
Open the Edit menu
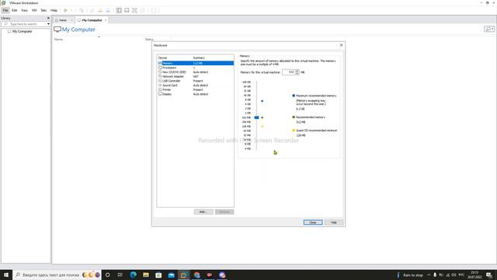pos(15,10)
